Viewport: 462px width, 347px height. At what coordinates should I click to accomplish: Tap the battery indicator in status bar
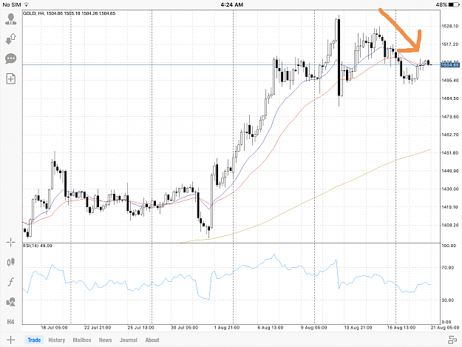(x=453, y=4)
